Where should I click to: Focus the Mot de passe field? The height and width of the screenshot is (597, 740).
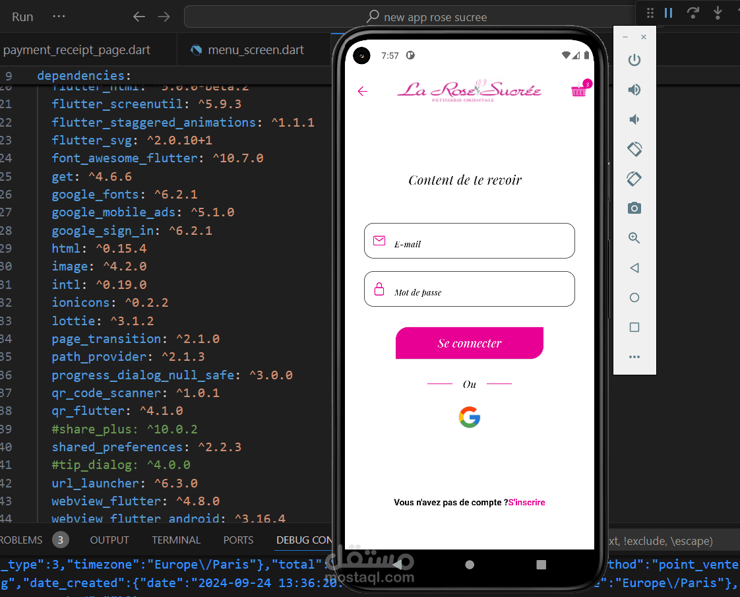pyautogui.click(x=470, y=289)
